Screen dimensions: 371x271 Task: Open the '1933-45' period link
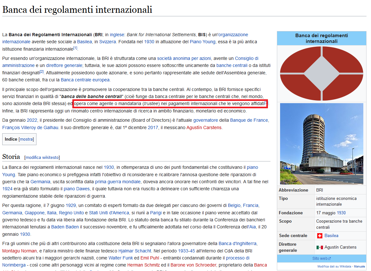coord(186,251)
